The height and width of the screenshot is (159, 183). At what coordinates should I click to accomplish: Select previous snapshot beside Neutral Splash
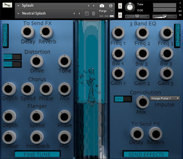[x=74, y=13]
